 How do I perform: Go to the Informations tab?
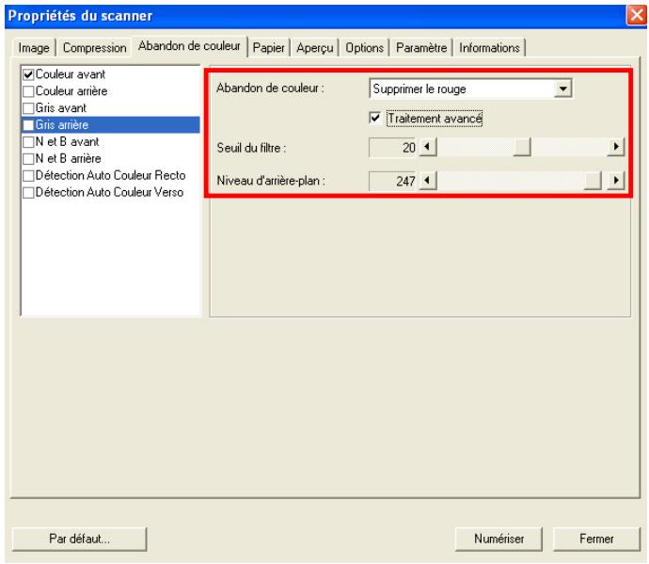point(490,47)
